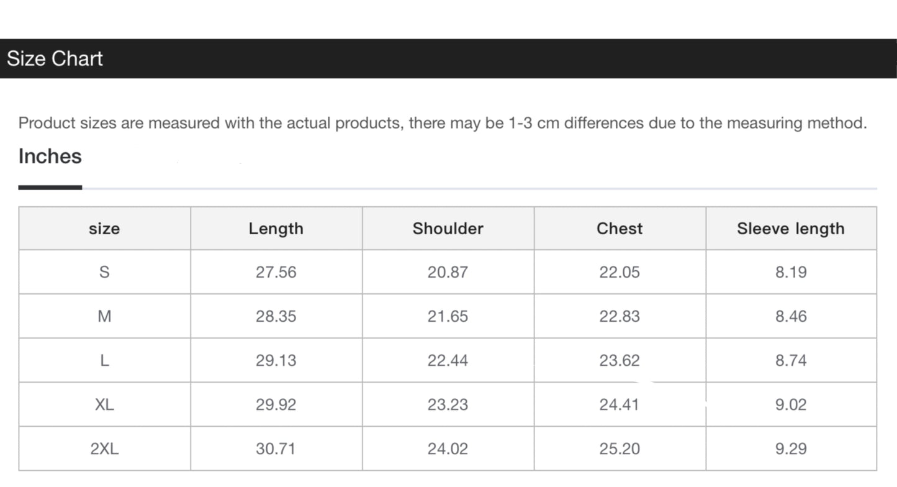
Task: Select the M size row label
Action: (104, 316)
